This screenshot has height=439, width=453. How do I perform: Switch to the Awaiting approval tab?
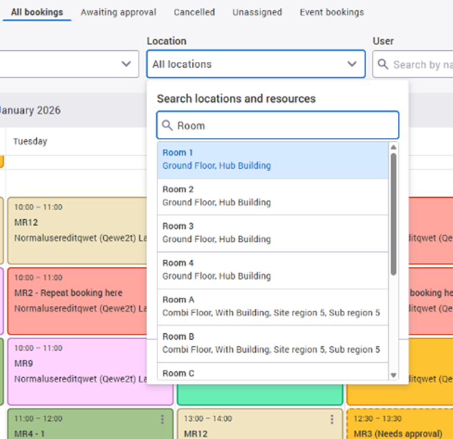118,12
